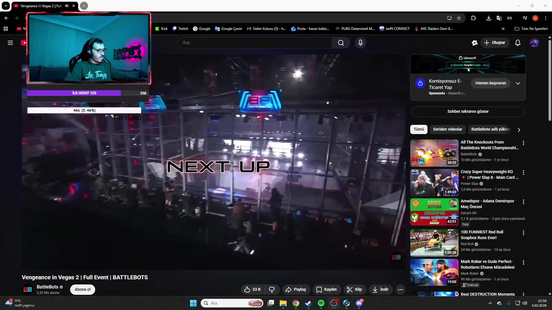This screenshot has height=310, width=552.
Task: Select the Tümü filter chip
Action: click(419, 129)
